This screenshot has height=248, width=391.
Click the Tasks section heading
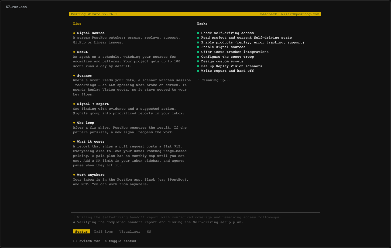202,23
